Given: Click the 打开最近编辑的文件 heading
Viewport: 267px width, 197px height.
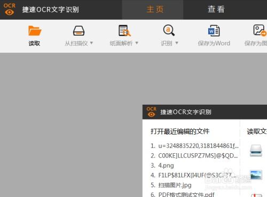Looking at the screenshot, I should pos(180,131).
